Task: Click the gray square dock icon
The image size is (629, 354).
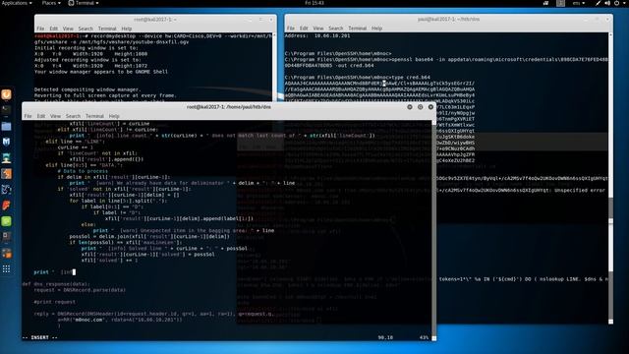Action: click(x=7, y=237)
